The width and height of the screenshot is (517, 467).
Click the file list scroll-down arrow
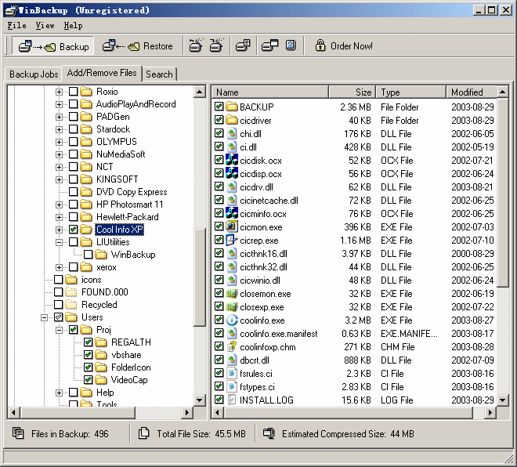(x=502, y=400)
